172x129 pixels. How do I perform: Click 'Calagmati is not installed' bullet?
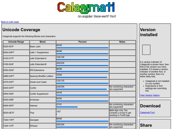pyautogui.click(x=157, y=82)
